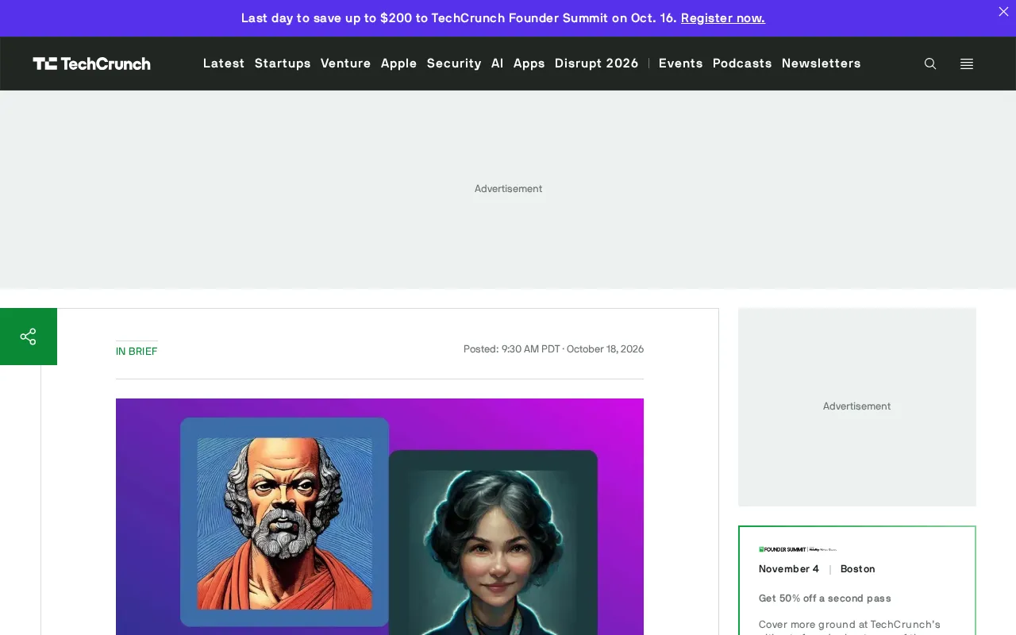Go to Startups in navigation
This screenshot has width=1016, height=635.
[283, 63]
